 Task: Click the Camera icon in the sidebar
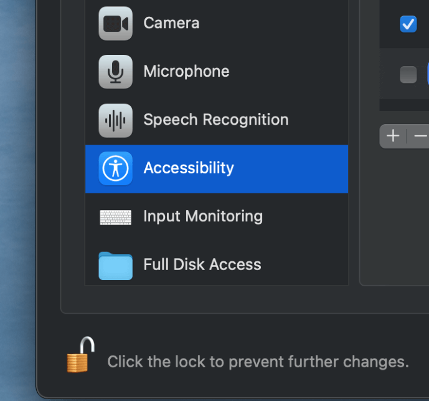tap(116, 24)
